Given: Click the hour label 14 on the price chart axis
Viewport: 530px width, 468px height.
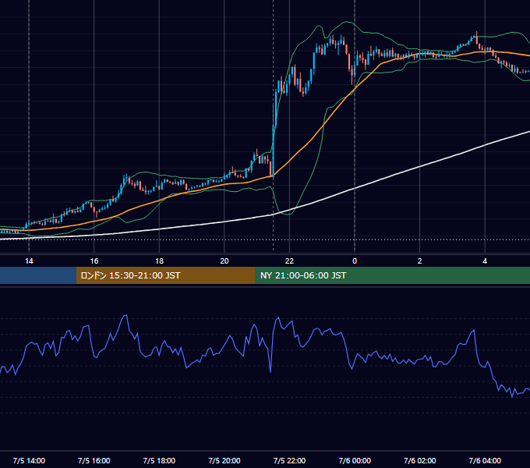Looking at the screenshot, I should (x=29, y=261).
